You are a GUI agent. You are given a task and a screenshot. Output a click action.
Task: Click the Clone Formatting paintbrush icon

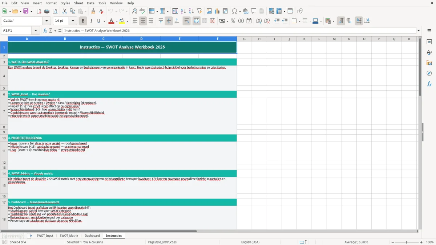coord(93,11)
